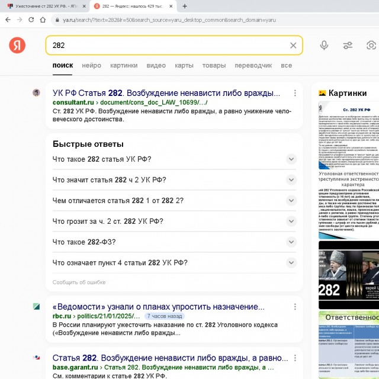This screenshot has width=379, height=379.
Task: Open image search camera icon
Action: (x=371, y=45)
